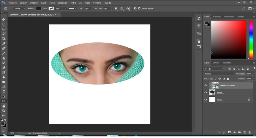256x138 pixels.
Task: Open the Filtro menu
Action: (73, 3)
